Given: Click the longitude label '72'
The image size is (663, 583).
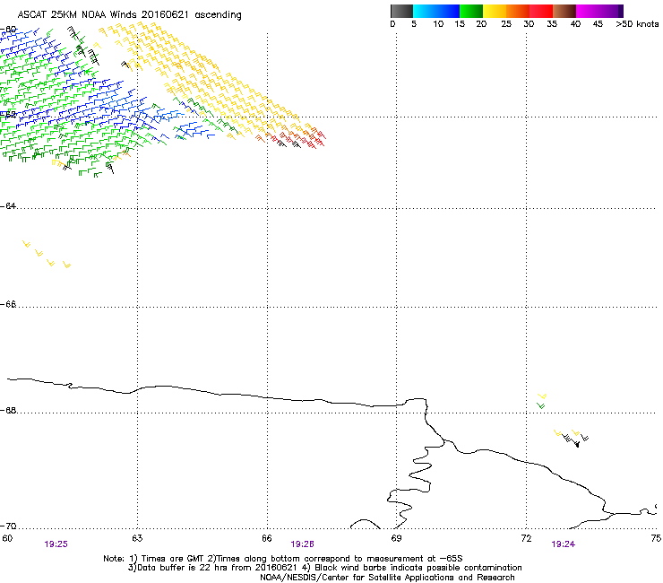Looking at the screenshot, I should pyautogui.click(x=526, y=538).
